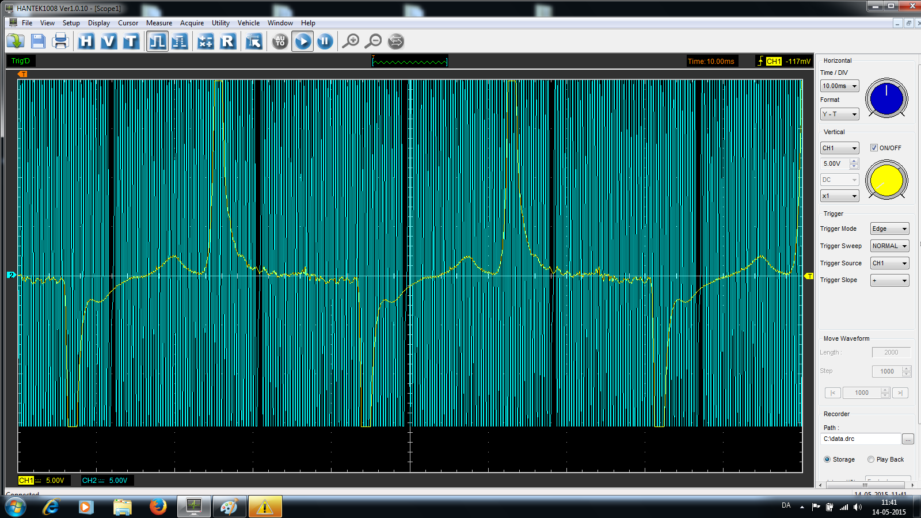Open the Measure menu
This screenshot has height=518, width=921.
tap(159, 23)
